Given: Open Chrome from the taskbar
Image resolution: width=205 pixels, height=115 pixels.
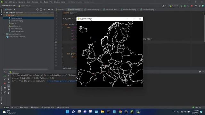Looking at the screenshot, I should pyautogui.click(x=120, y=112).
